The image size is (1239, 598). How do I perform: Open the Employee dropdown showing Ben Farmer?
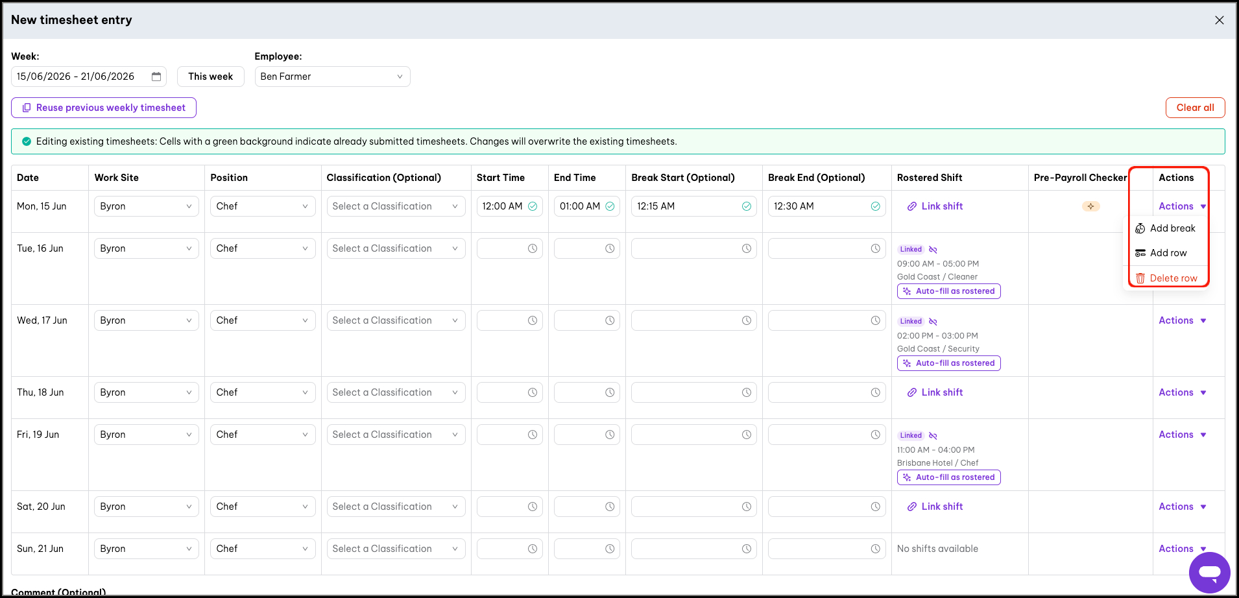[332, 77]
